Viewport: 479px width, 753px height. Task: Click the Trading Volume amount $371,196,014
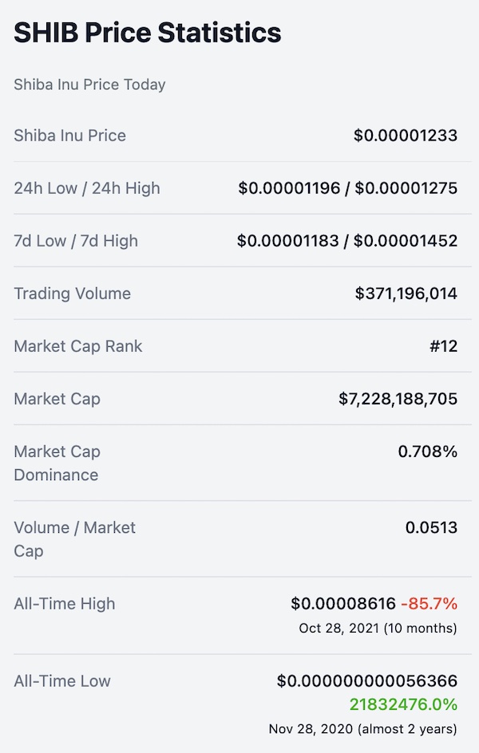coord(406,294)
